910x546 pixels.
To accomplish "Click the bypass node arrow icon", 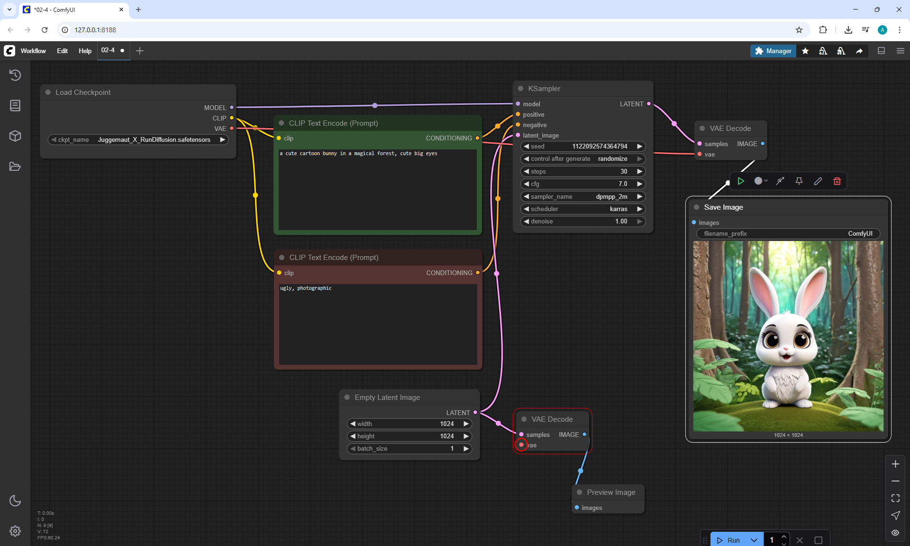I will (780, 181).
